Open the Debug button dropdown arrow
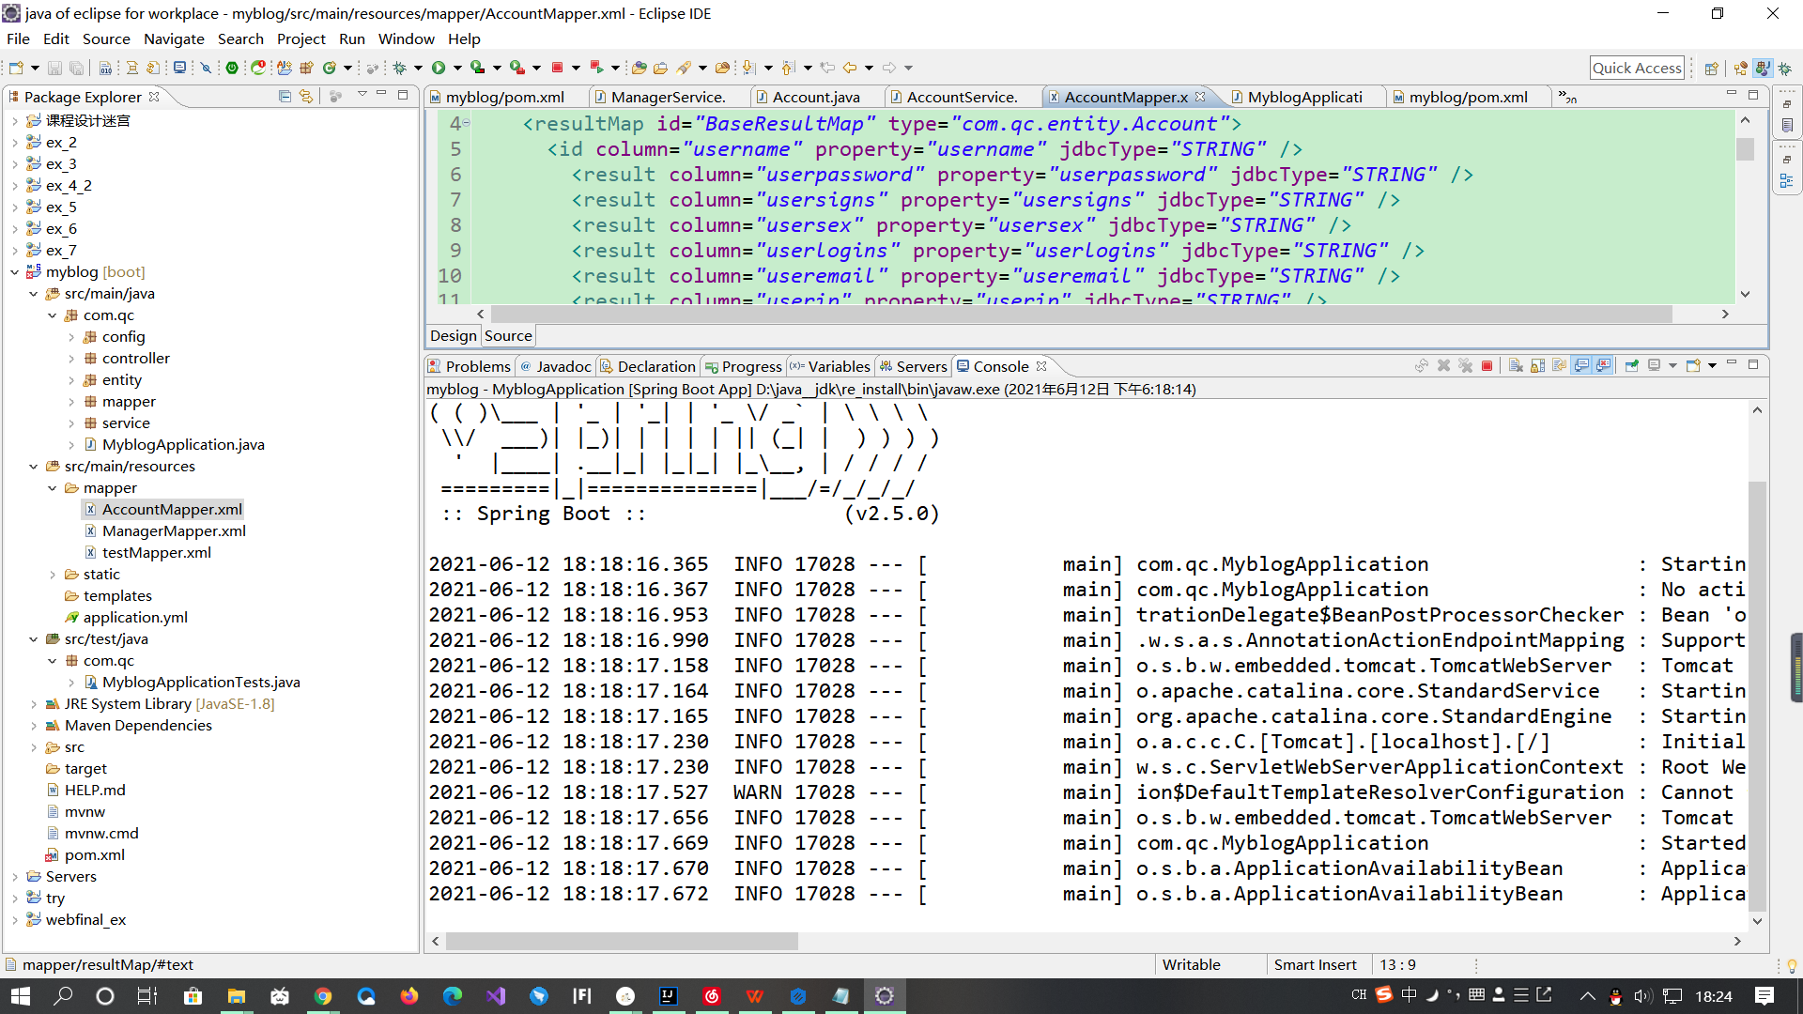Viewport: 1803px width, 1014px height. pyautogui.click(x=419, y=68)
